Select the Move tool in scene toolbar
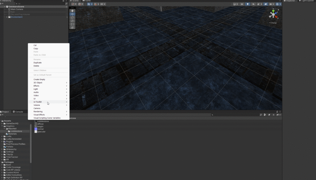Screen dimensions: 316x180 tap(73, 14)
